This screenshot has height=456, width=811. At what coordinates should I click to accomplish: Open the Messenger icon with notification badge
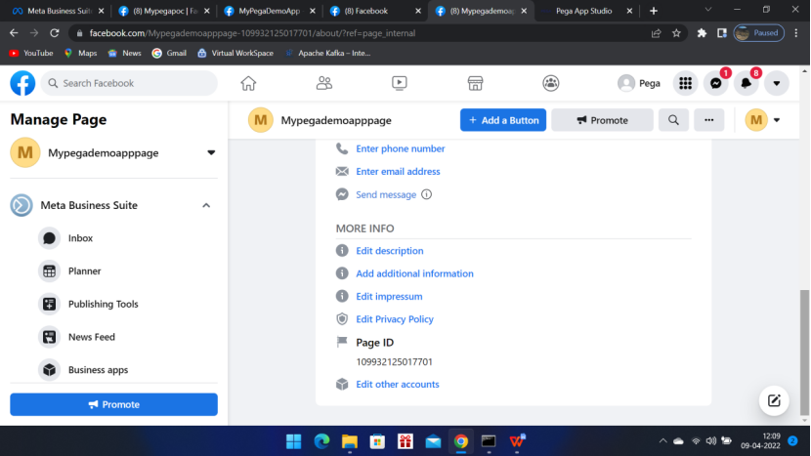pos(716,83)
